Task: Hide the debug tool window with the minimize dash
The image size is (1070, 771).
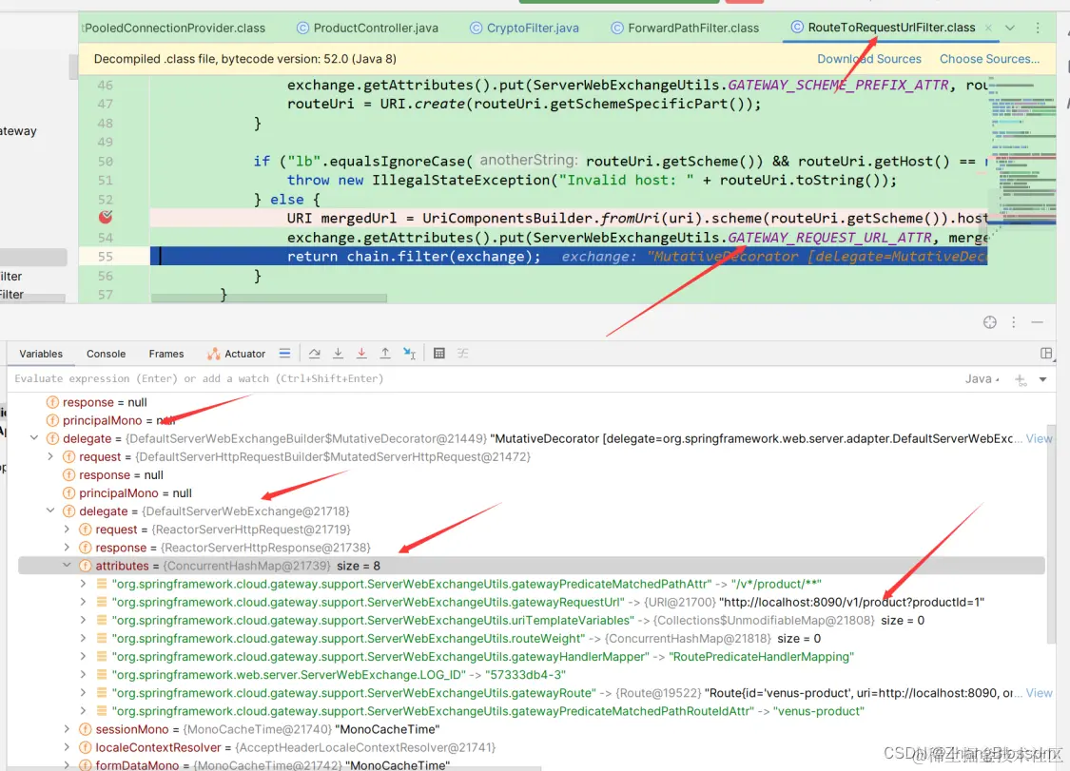Action: pos(1038,322)
